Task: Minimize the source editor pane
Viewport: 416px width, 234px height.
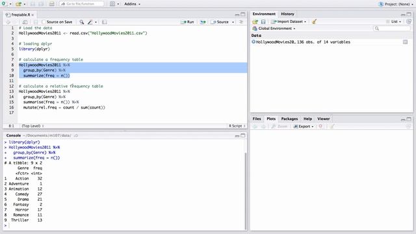Action: pos(237,14)
